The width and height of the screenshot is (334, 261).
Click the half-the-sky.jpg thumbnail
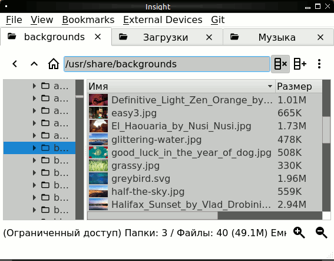tap(98, 191)
